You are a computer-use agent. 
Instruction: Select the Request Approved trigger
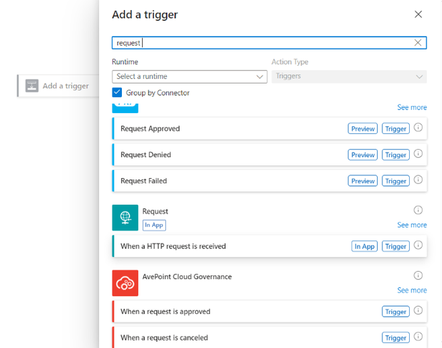point(151,128)
